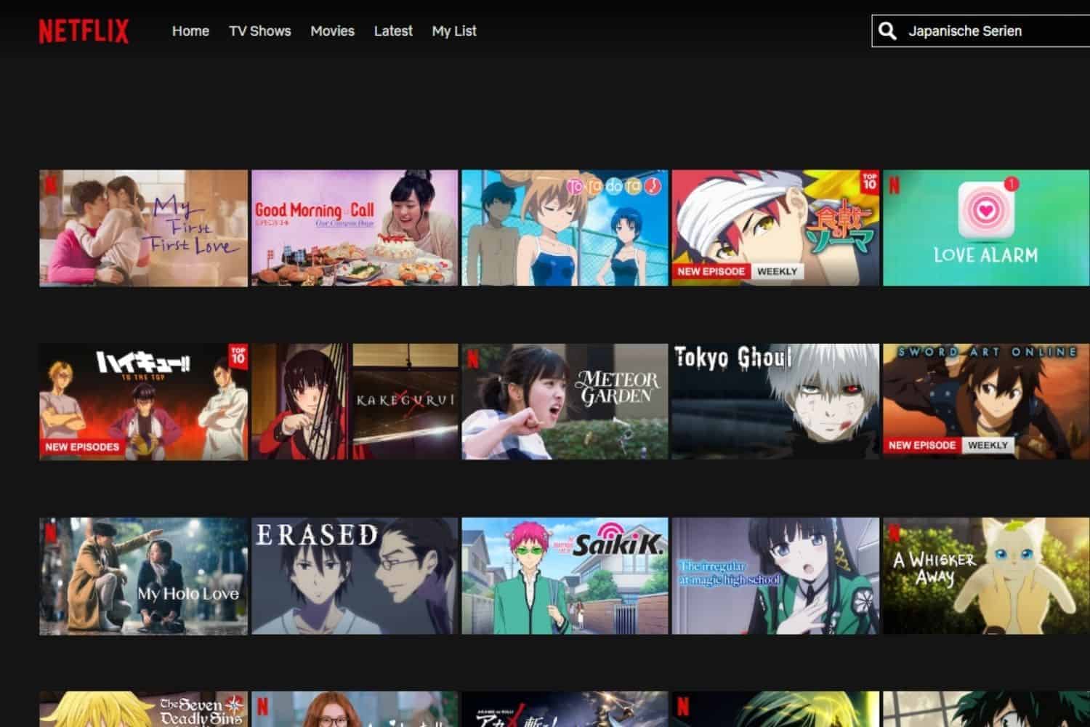Open The Irregular at Magic High School
1090x727 pixels.
[775, 576]
